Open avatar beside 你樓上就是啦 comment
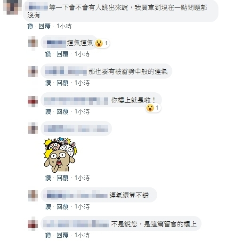This screenshot has height=241, width=234. 33,101
